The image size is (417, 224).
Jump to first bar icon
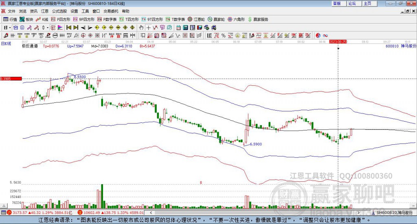69,28
